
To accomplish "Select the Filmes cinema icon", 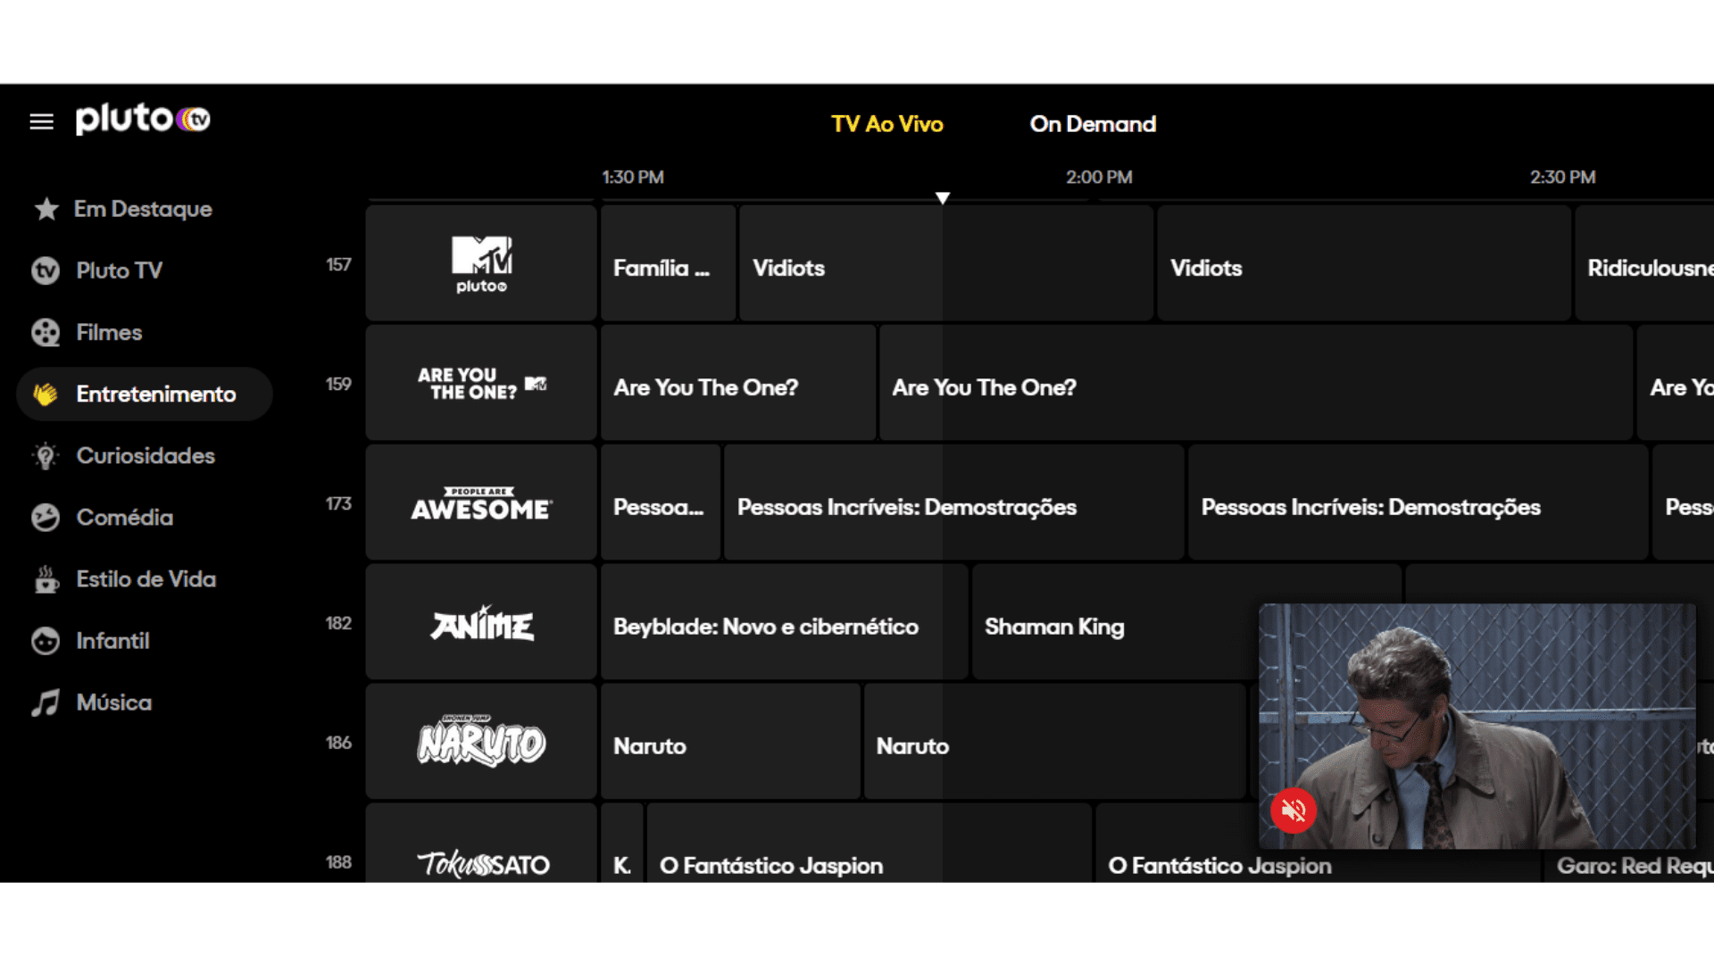I will coord(44,331).
